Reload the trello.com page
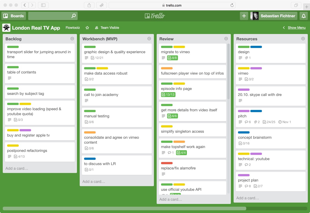The width and height of the screenshot is (310, 213). coord(232,5)
